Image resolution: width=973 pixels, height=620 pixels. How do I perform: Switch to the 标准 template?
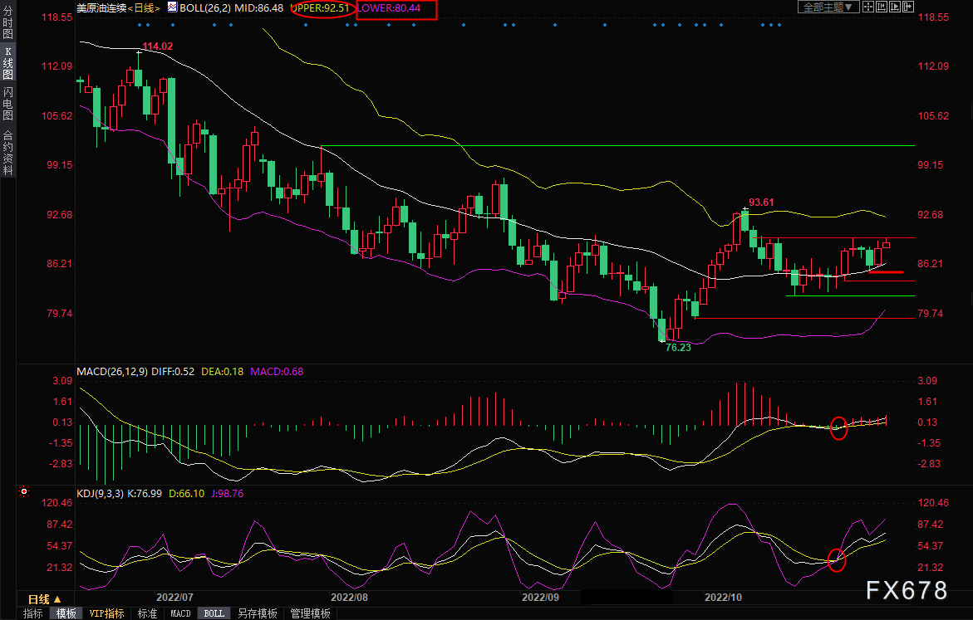point(147,613)
